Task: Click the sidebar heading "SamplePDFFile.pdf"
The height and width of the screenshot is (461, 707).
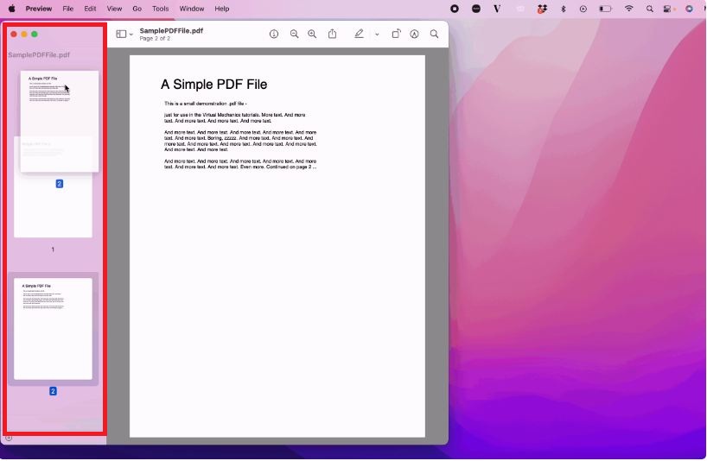Action: pyautogui.click(x=39, y=55)
